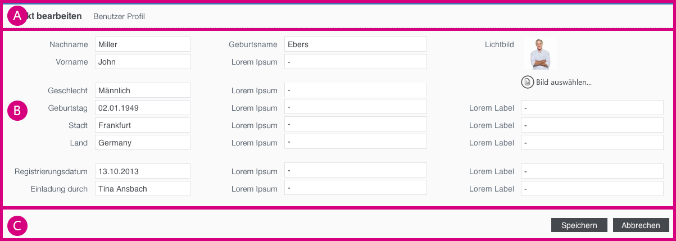Click the marker circle labeled A
This screenshot has width=676, height=241.
click(17, 17)
